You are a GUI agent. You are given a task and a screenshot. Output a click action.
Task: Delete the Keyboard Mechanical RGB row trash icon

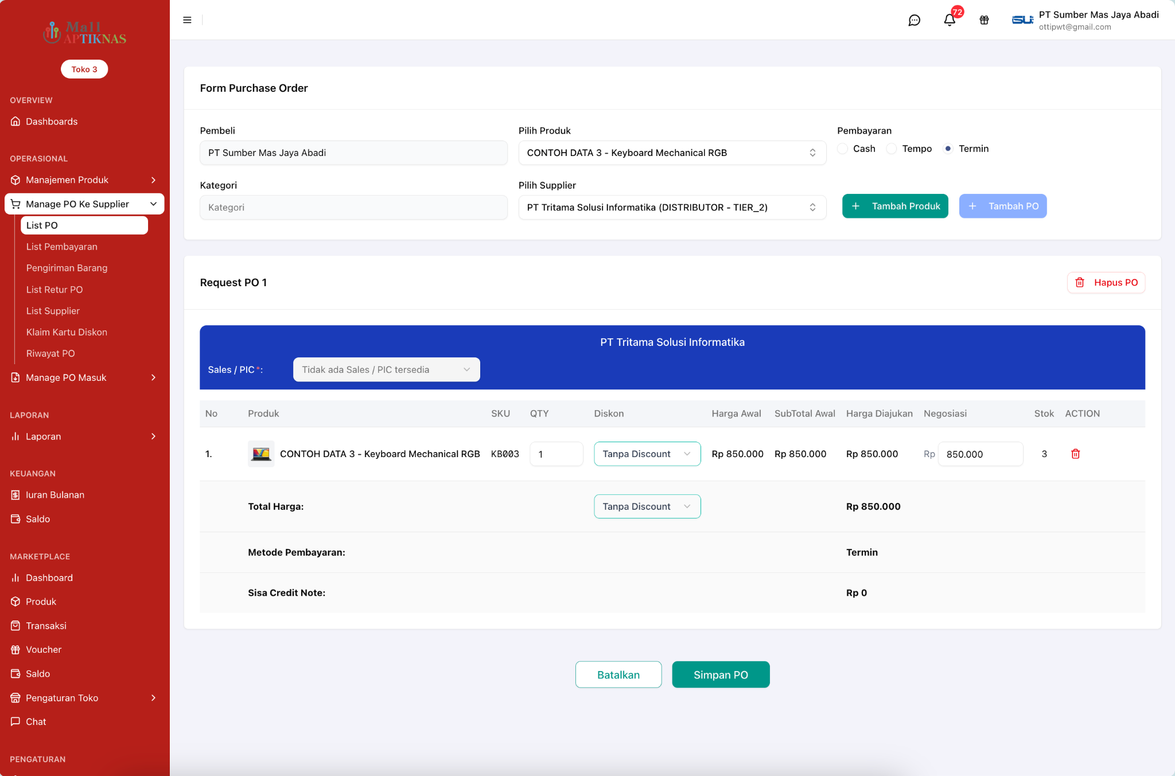coord(1076,454)
